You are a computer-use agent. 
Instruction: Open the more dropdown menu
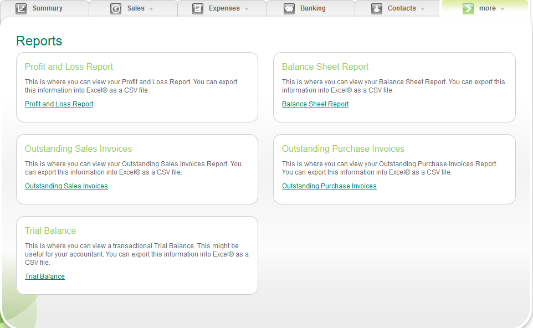click(x=503, y=9)
